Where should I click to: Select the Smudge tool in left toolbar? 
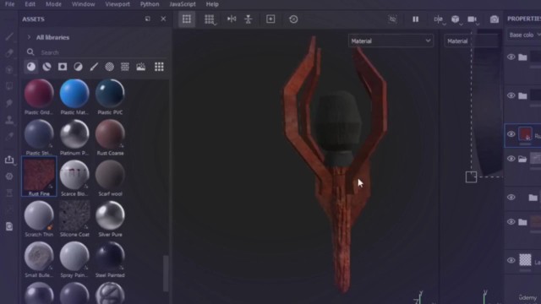[x=9, y=103]
